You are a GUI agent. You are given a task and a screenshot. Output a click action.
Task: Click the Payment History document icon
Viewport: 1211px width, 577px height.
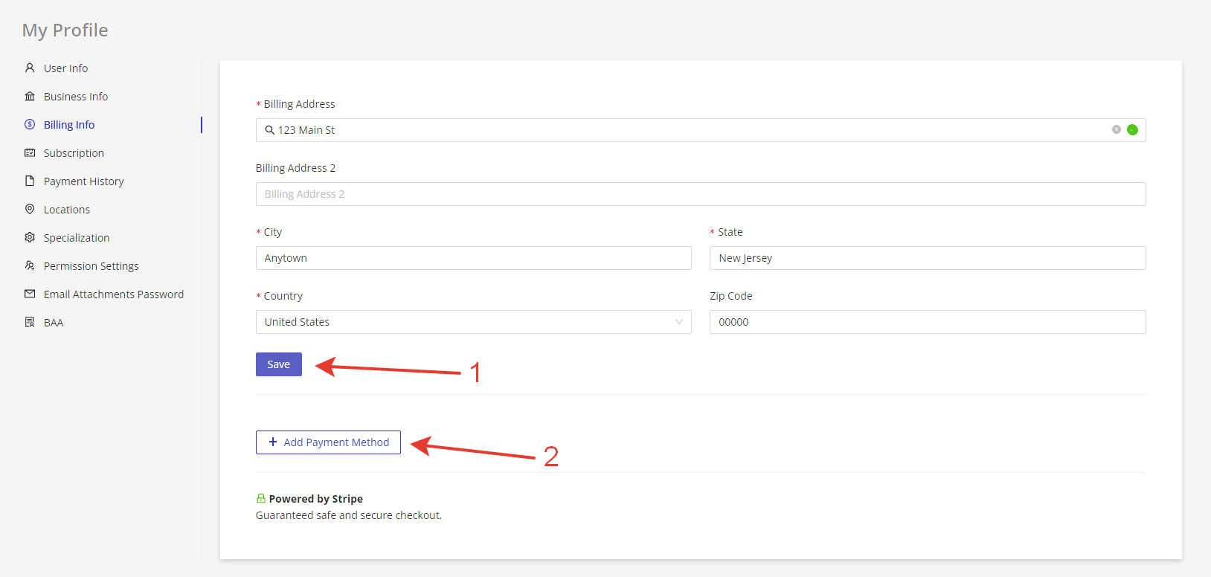(x=30, y=181)
